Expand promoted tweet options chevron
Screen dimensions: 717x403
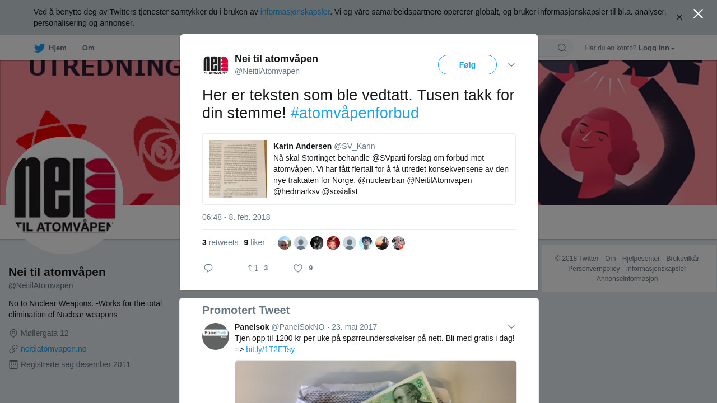511,327
